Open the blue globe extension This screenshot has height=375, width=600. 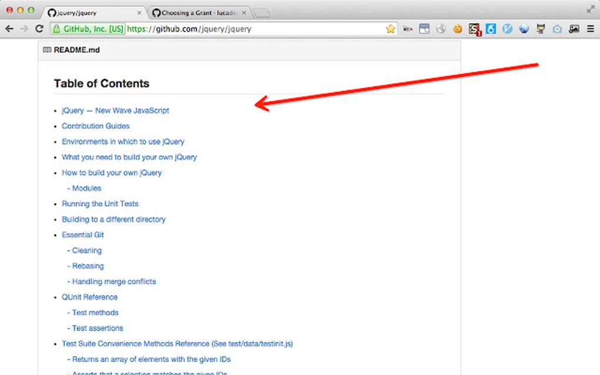(524, 28)
